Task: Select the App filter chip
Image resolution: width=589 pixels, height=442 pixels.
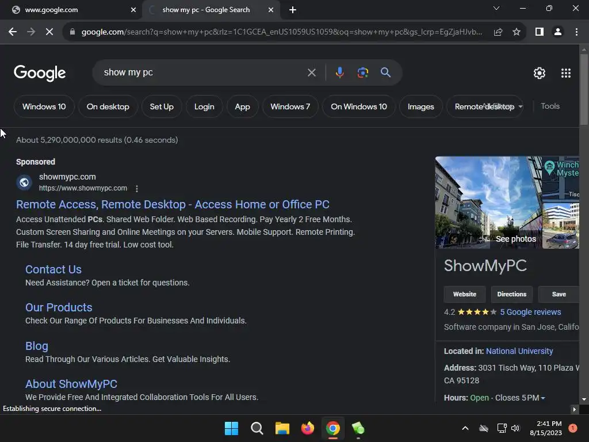Action: click(x=242, y=106)
